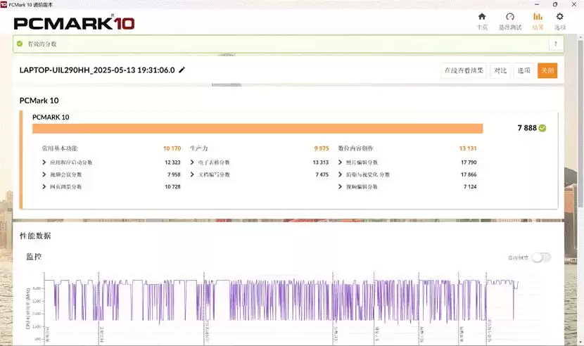This screenshot has height=346, width=584.
Task: Click the 数位内容创作 score 13 131
Action: coord(468,148)
